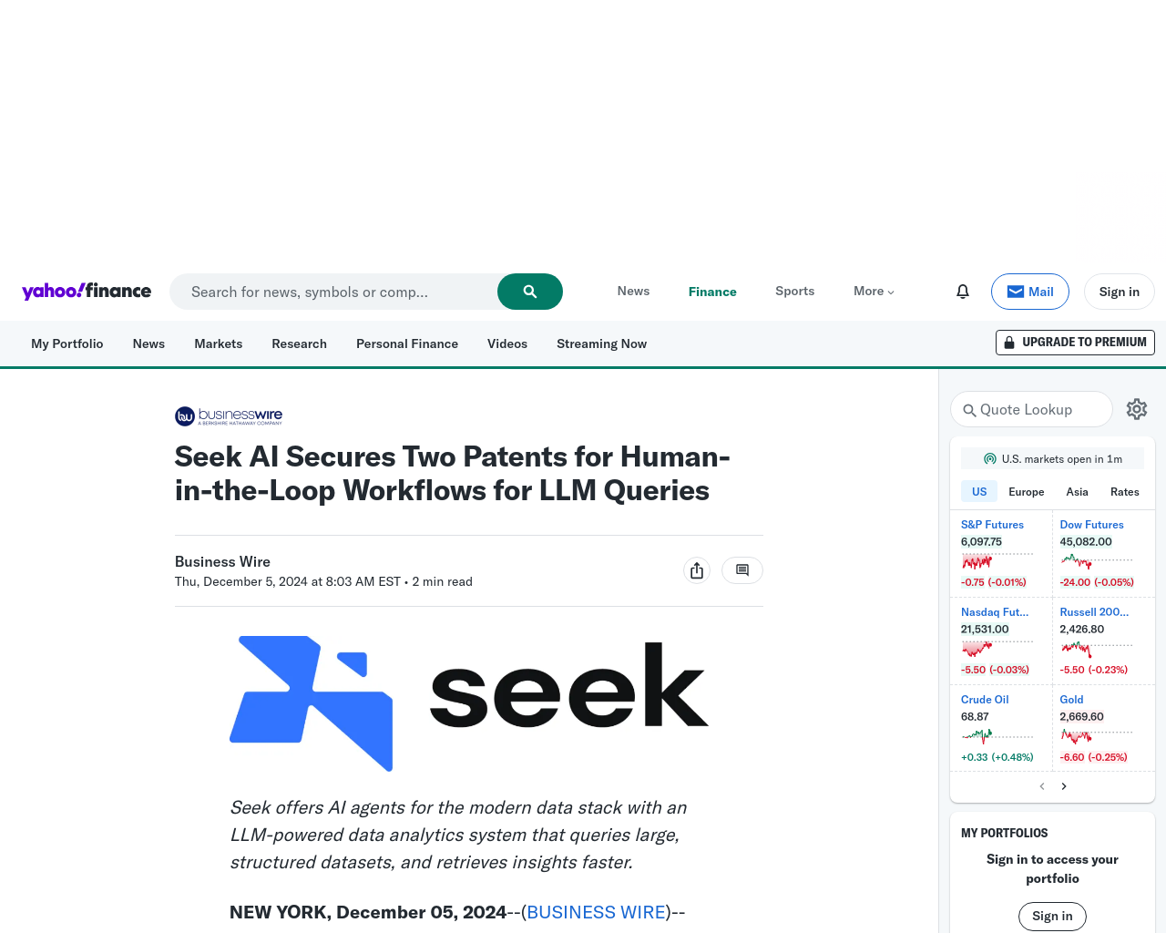Open quote lookup settings gear

click(x=1136, y=409)
